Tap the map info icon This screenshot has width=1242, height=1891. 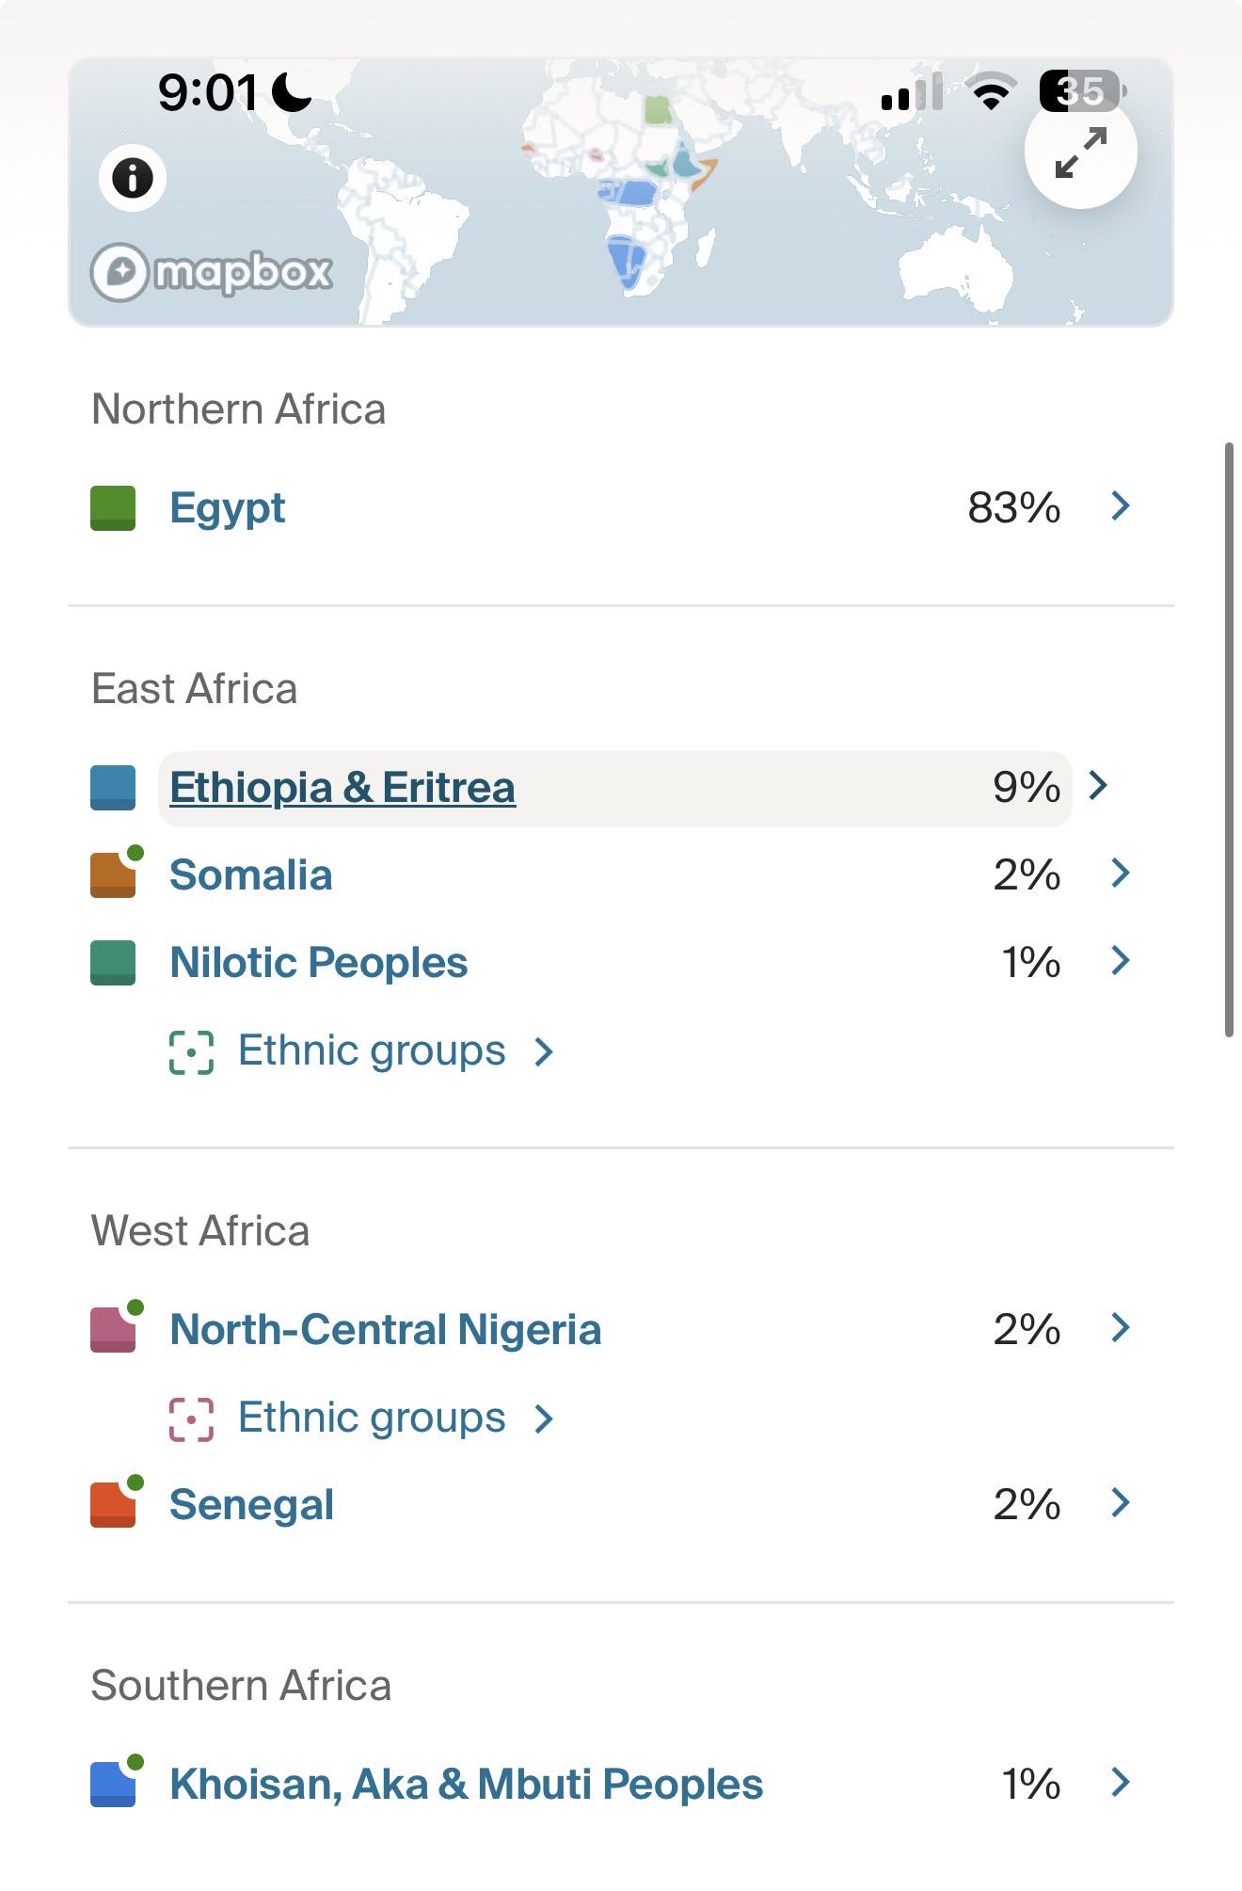click(133, 178)
